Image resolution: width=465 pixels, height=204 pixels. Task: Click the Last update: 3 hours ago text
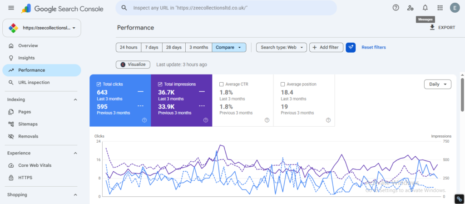pyautogui.click(x=182, y=65)
